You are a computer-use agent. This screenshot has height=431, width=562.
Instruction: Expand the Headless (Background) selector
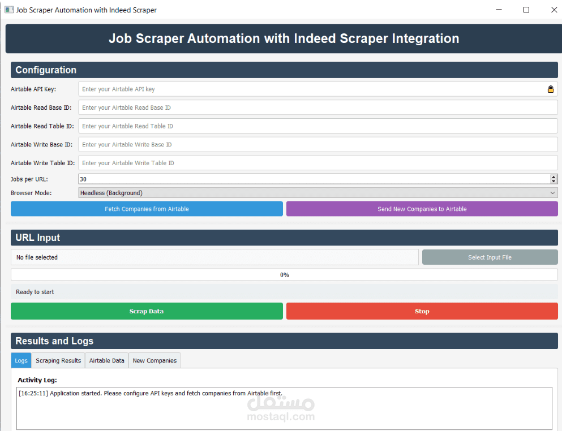point(317,193)
